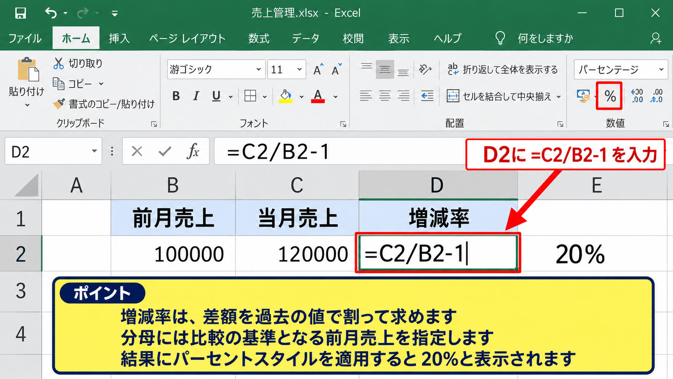Image resolution: width=673 pixels, height=379 pixels.
Task: Click the 切り取り scissors icon
Action: [x=59, y=63]
